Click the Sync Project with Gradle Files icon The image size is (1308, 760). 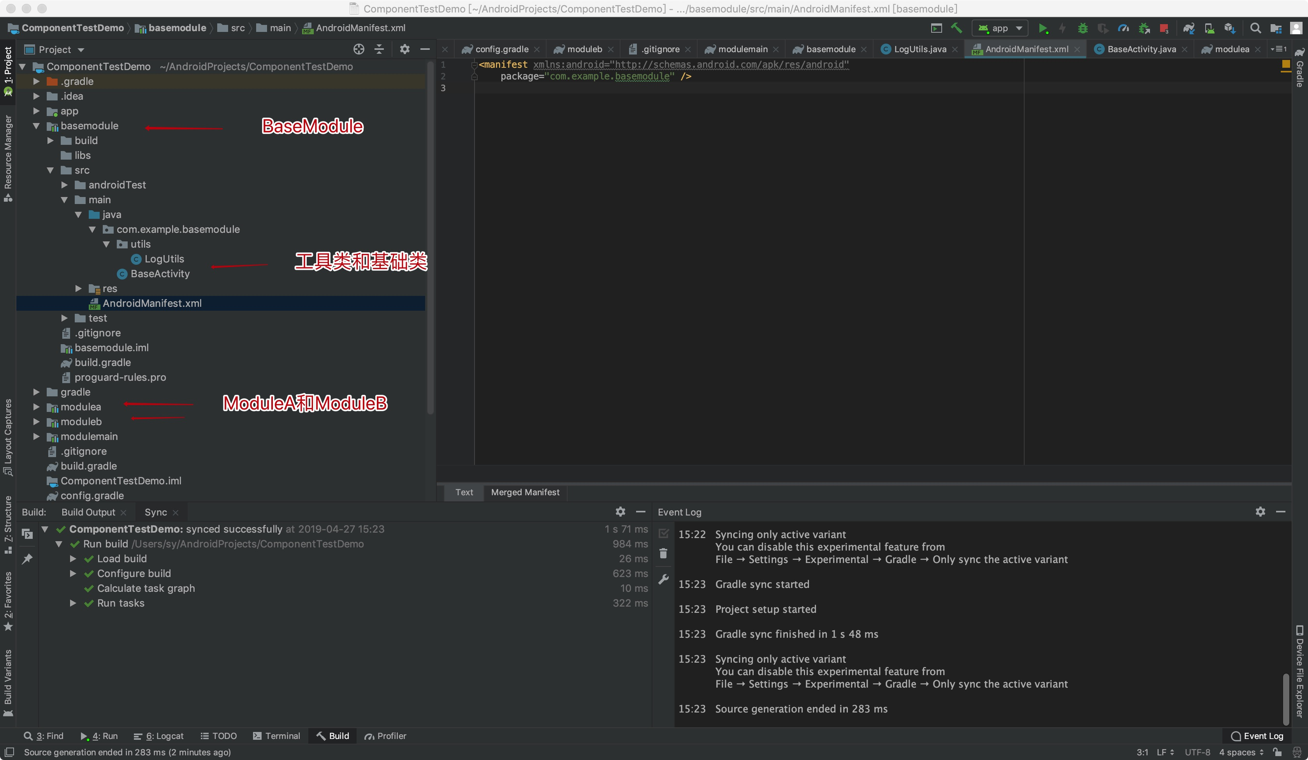coord(1189,29)
